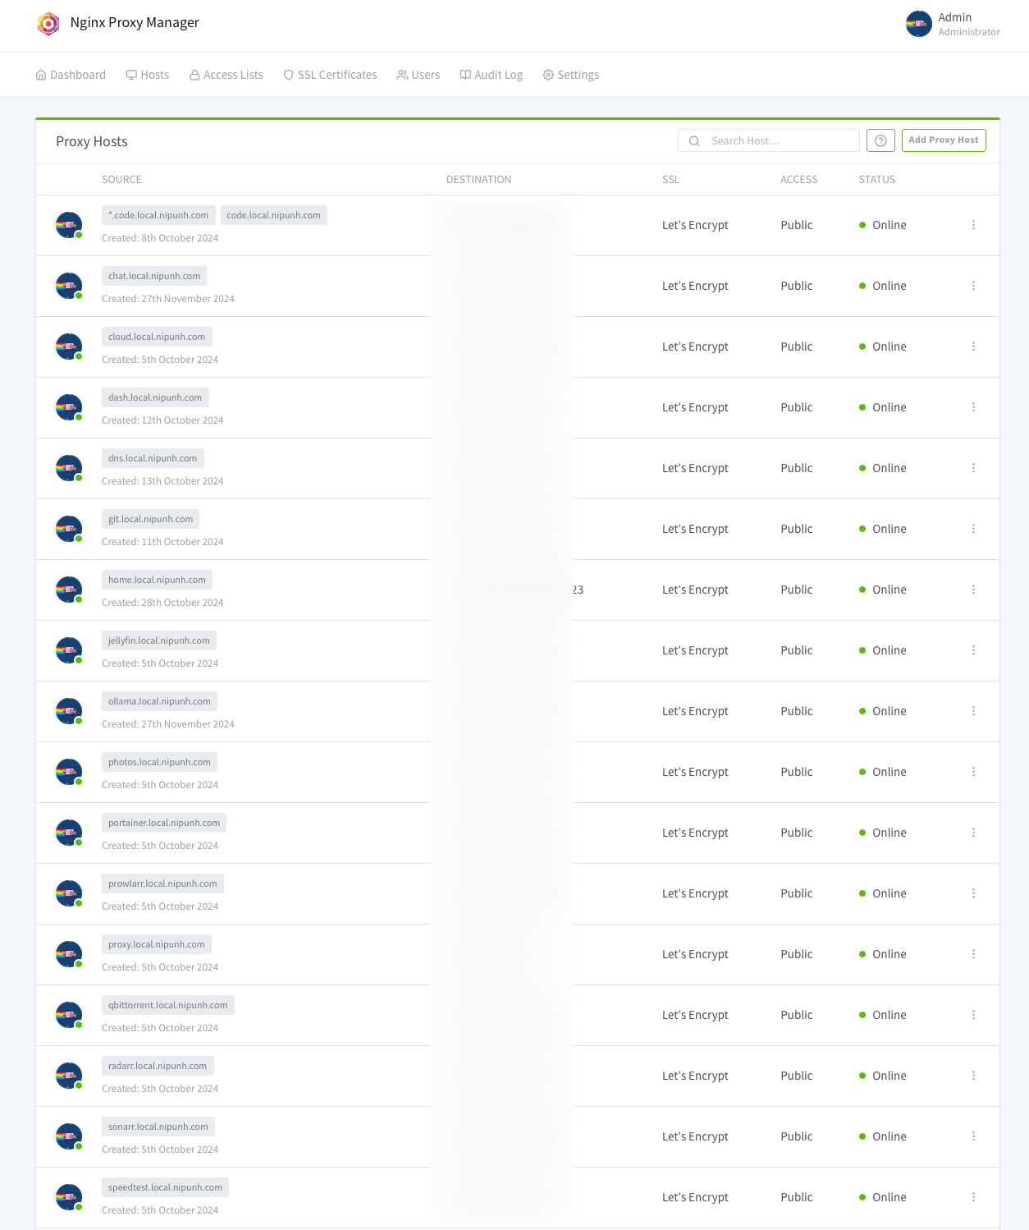Open the proxy.local.nipunh.com host entry
The width and height of the screenshot is (1029, 1230).
point(156,944)
